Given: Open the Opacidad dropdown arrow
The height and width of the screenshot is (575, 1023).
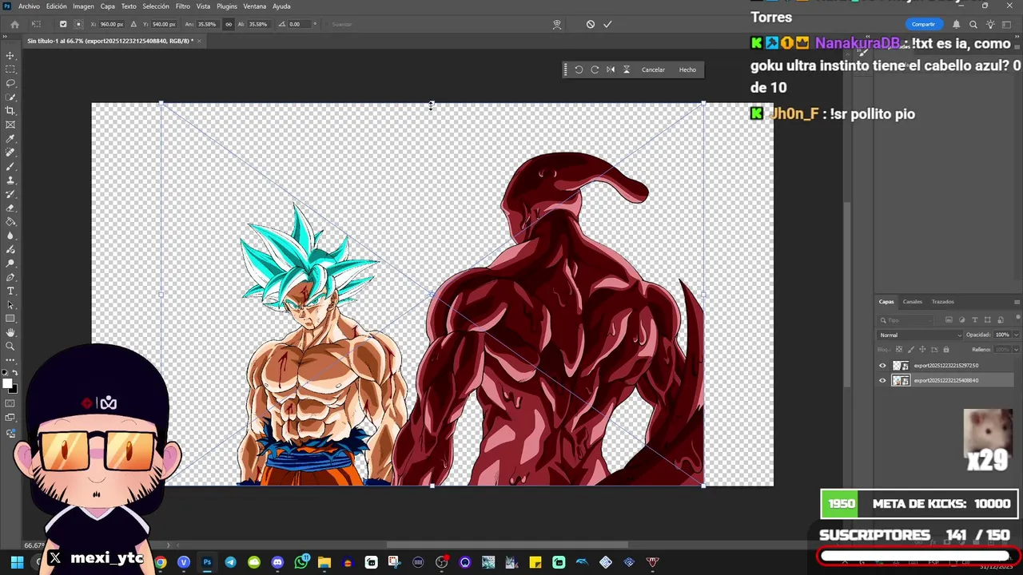Looking at the screenshot, I should pos(1016,335).
